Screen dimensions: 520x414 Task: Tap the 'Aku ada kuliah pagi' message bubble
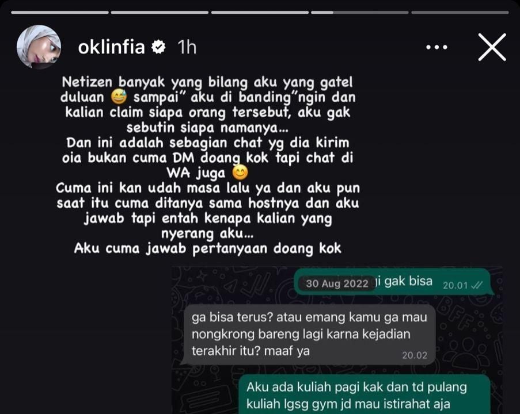(x=365, y=394)
